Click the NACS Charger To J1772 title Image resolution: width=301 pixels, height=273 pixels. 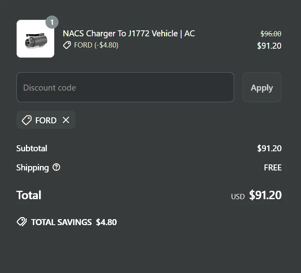coord(129,34)
